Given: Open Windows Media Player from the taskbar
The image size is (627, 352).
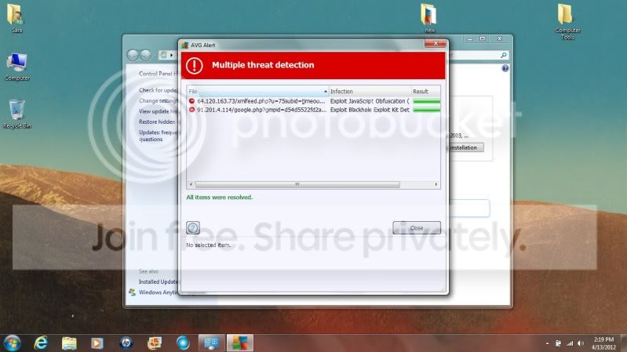Looking at the screenshot, I should (x=97, y=343).
